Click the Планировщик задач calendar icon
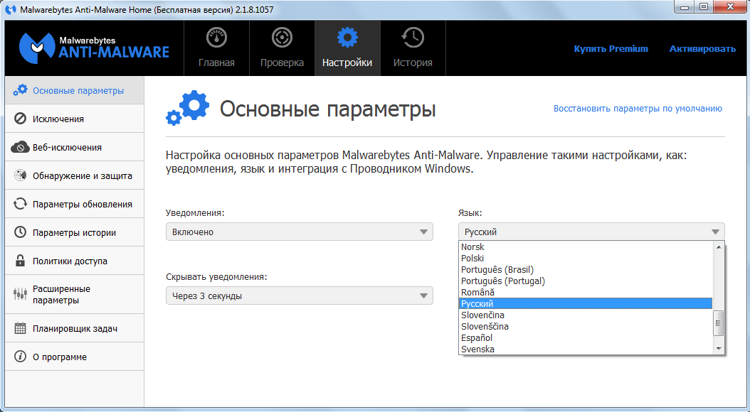Image resolution: width=750 pixels, height=412 pixels. point(20,328)
